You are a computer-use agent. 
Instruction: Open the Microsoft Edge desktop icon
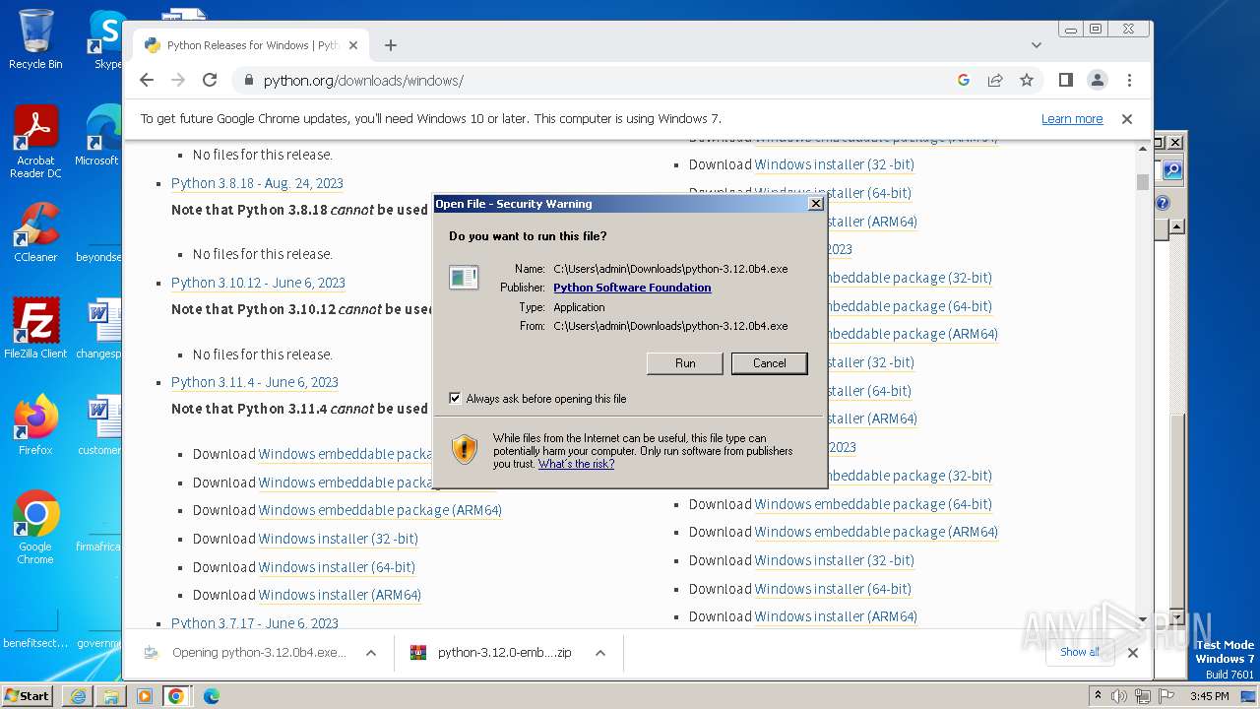(x=98, y=136)
